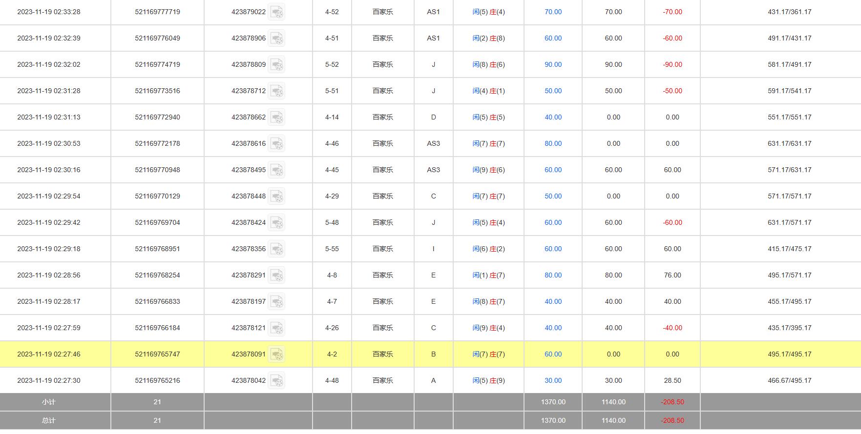Open video replay icon for game 423878809
The width and height of the screenshot is (861, 434).
click(276, 64)
